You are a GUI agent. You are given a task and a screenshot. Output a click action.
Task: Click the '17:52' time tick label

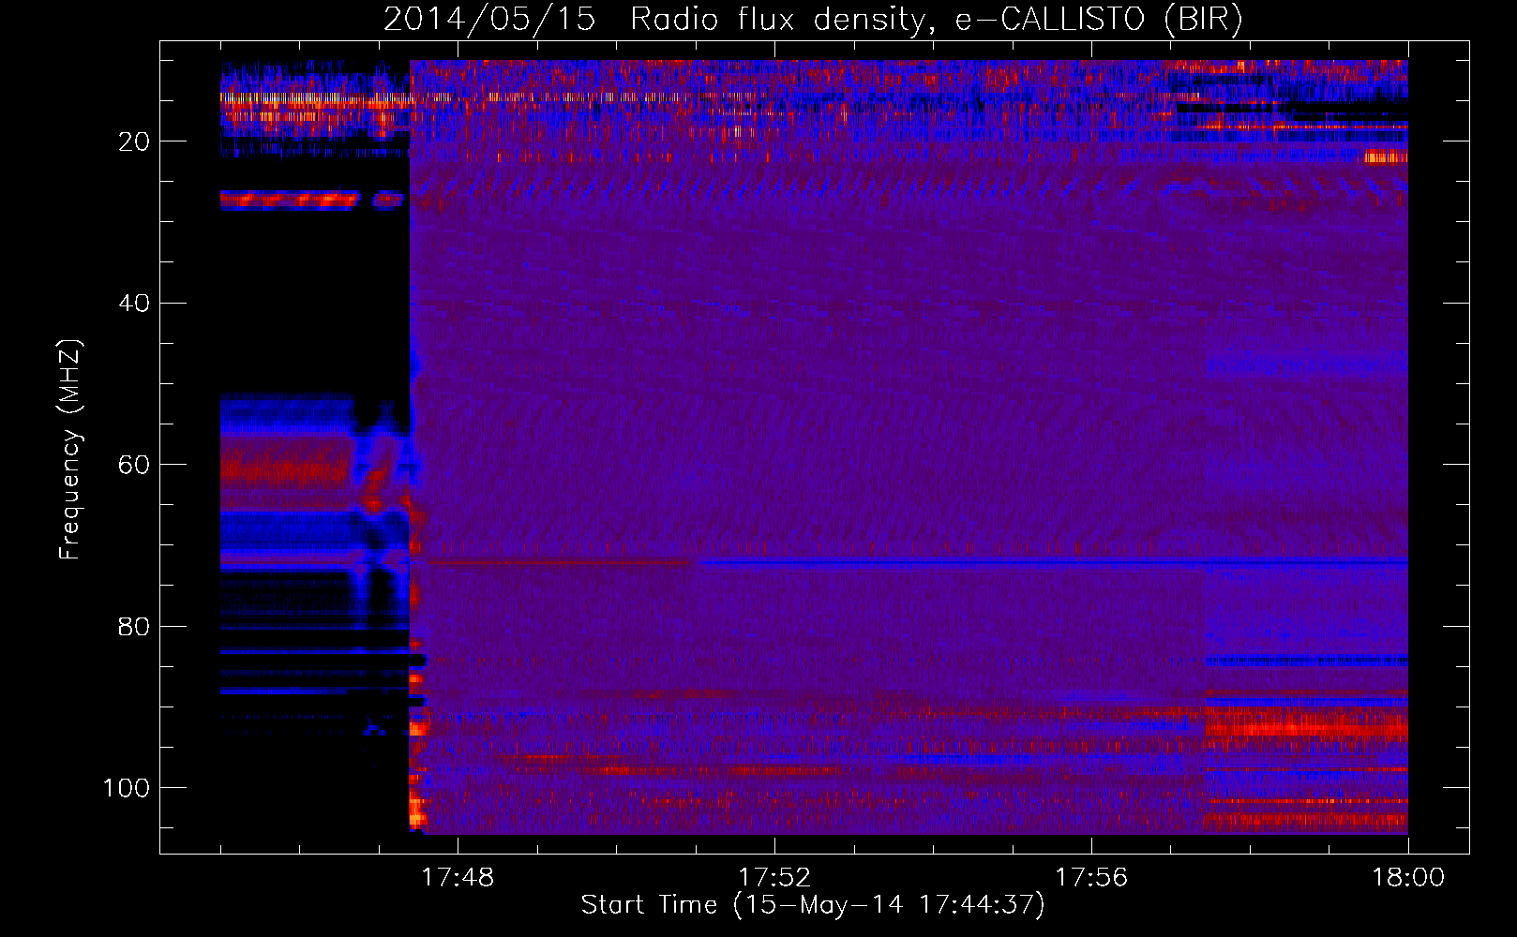[774, 878]
